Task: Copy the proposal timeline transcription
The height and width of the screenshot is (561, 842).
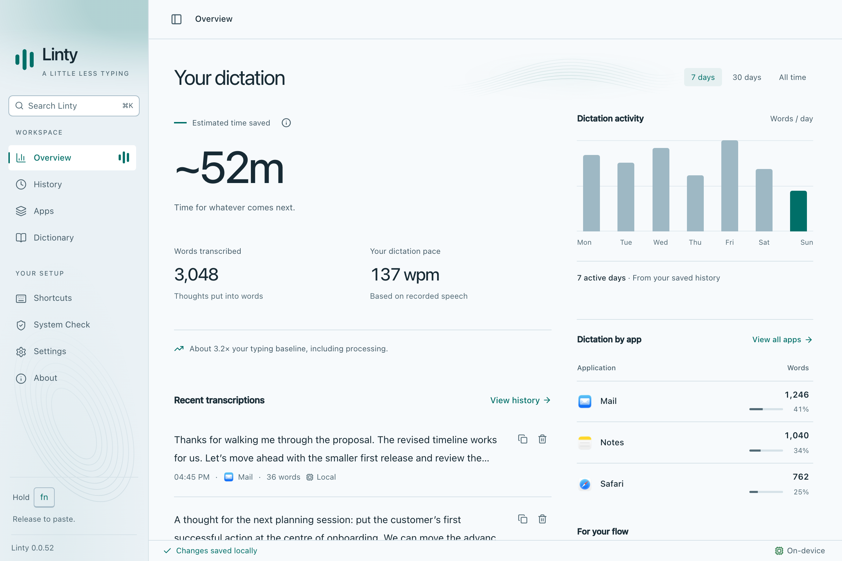Action: click(523, 439)
